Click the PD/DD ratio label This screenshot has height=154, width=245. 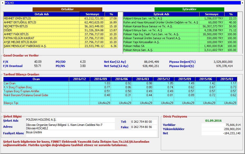coord(61,62)
